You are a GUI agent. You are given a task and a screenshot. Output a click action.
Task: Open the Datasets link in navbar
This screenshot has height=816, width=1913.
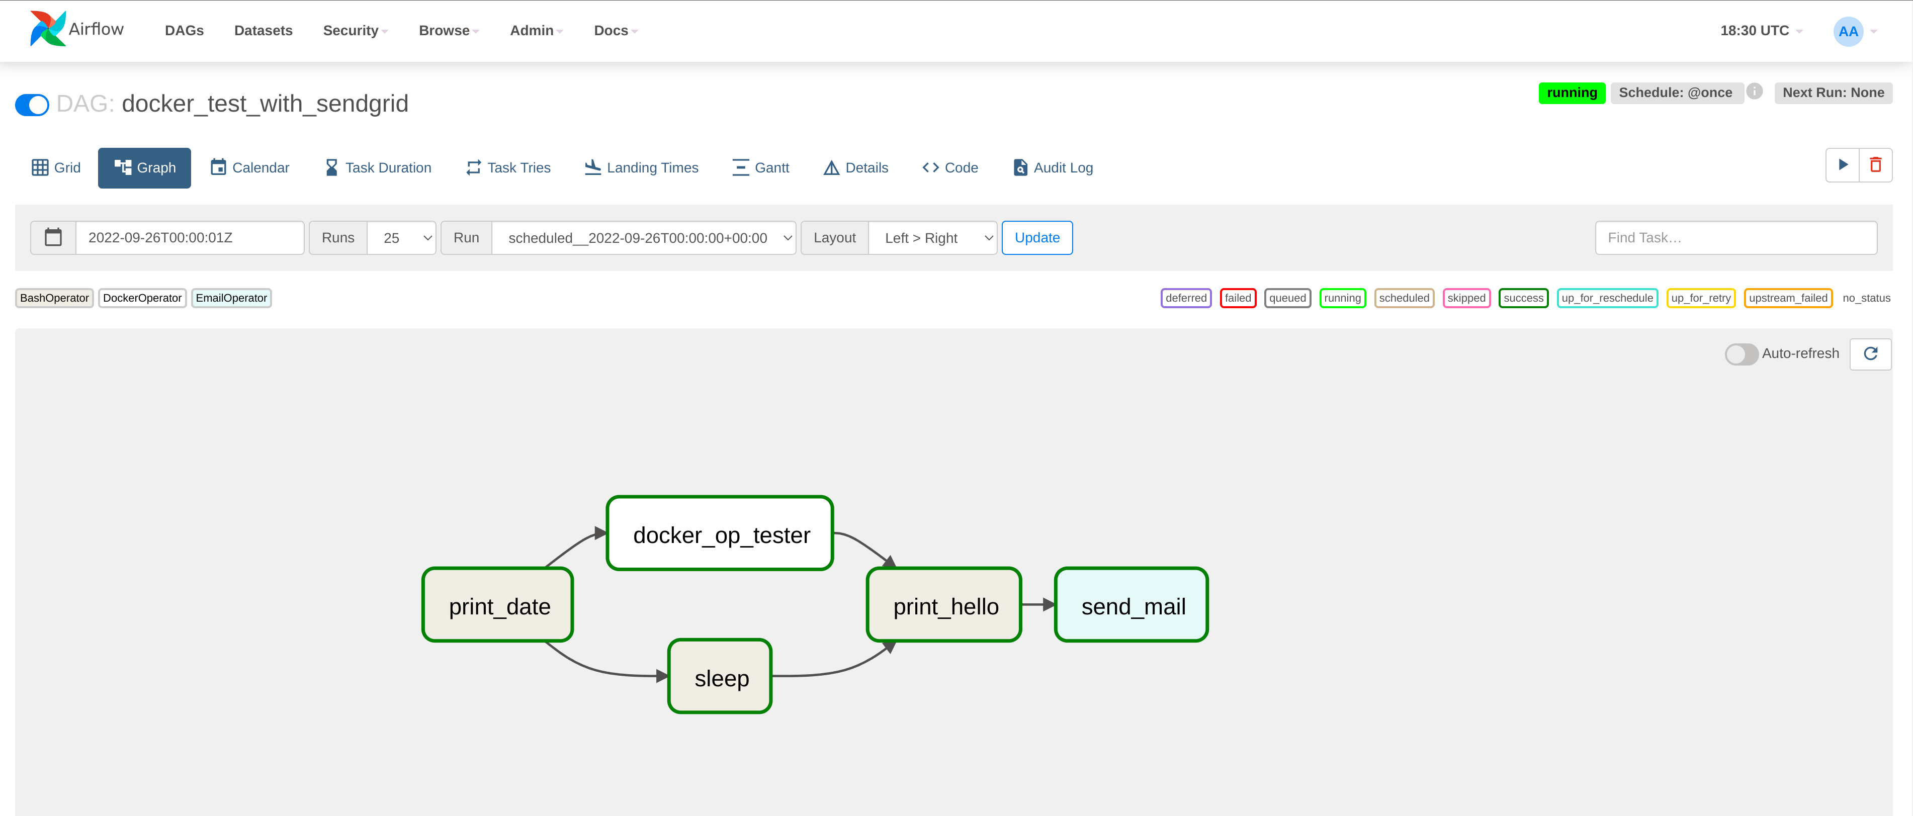point(263,31)
